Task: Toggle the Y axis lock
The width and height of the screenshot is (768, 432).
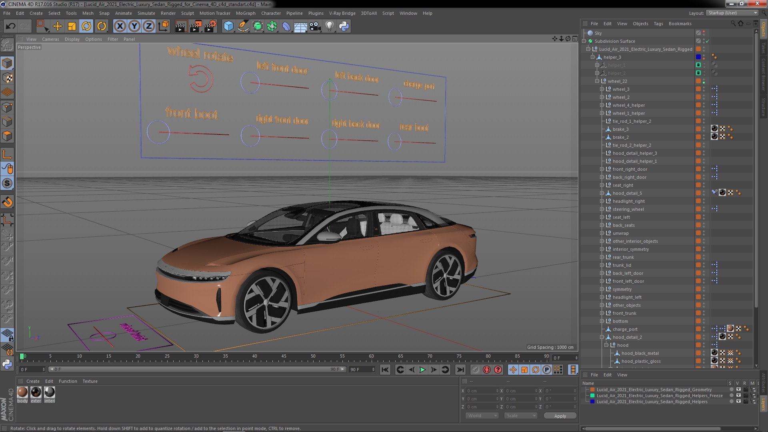Action: (x=134, y=26)
